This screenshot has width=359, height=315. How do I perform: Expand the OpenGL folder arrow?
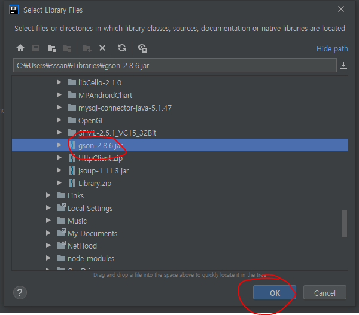click(x=59, y=120)
